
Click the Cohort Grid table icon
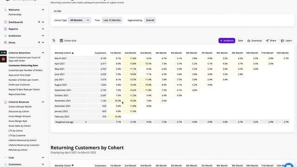(x=61, y=40)
